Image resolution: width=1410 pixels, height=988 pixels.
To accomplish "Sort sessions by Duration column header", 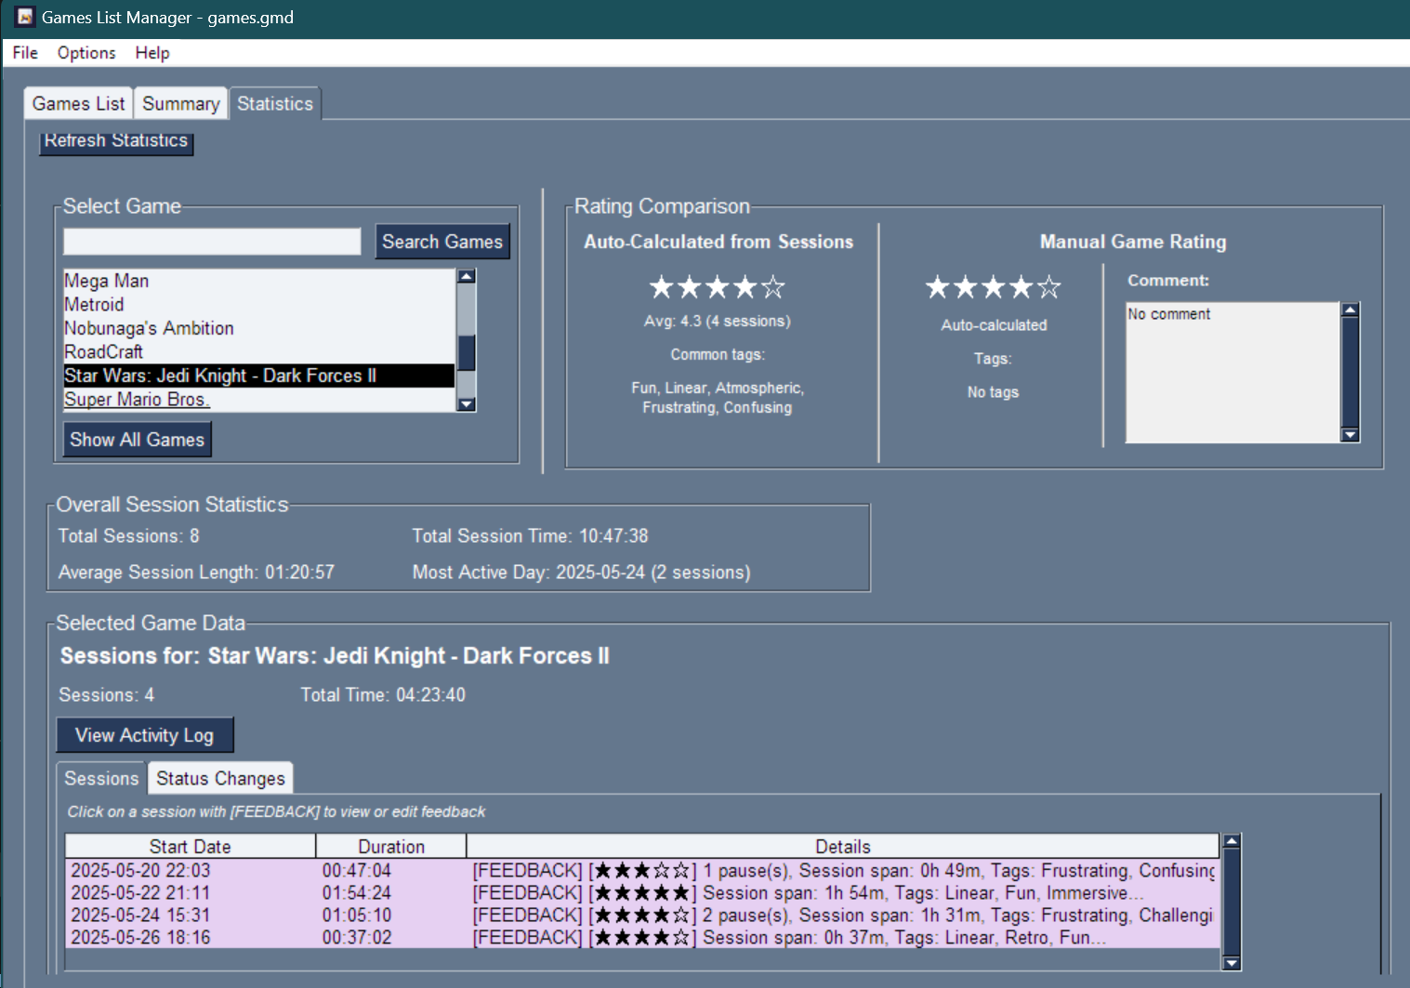I will [391, 847].
